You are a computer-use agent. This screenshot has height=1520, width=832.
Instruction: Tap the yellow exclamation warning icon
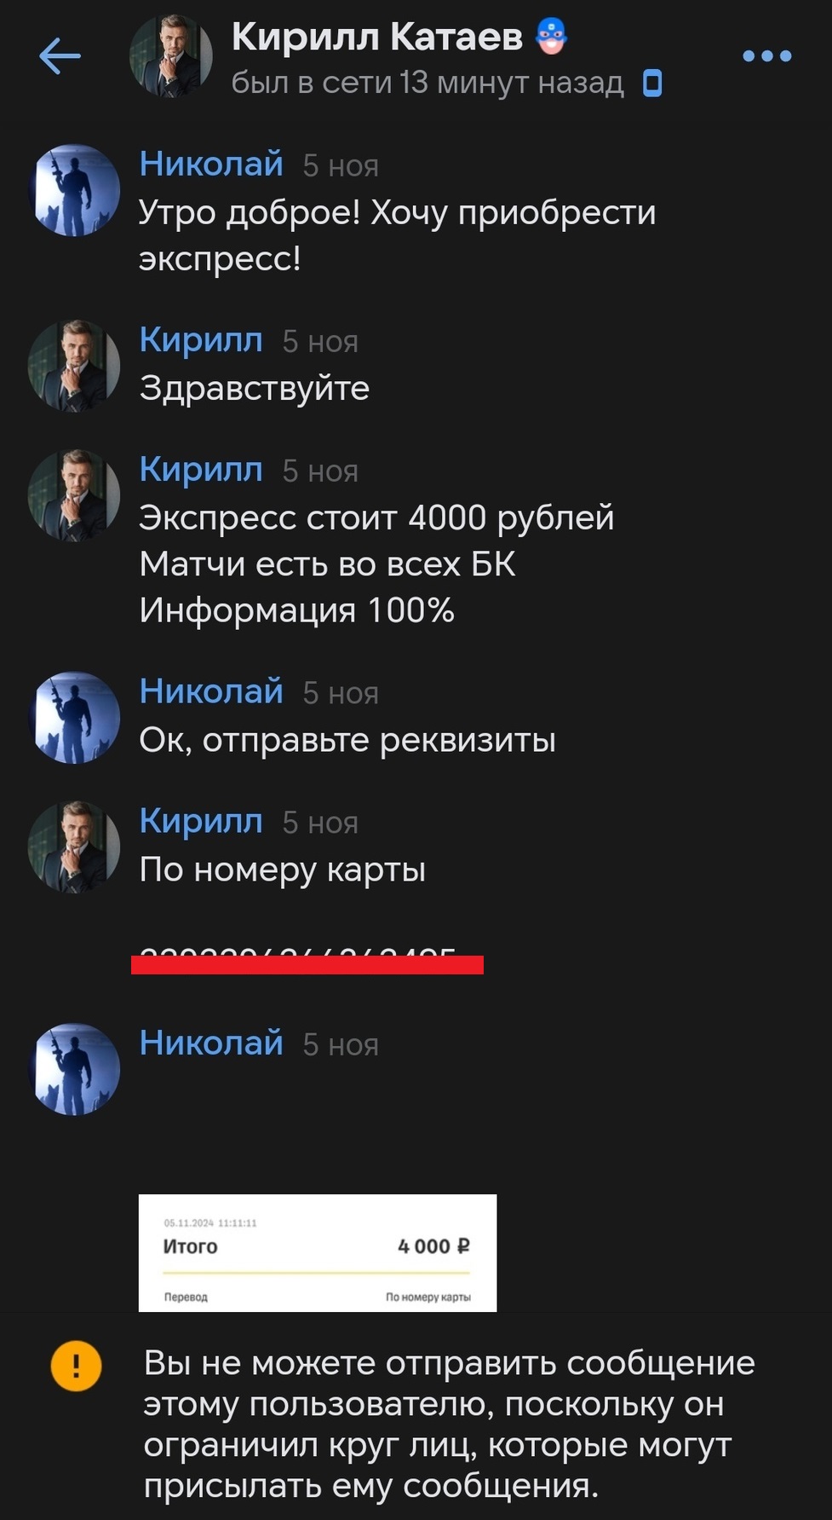(x=76, y=1366)
